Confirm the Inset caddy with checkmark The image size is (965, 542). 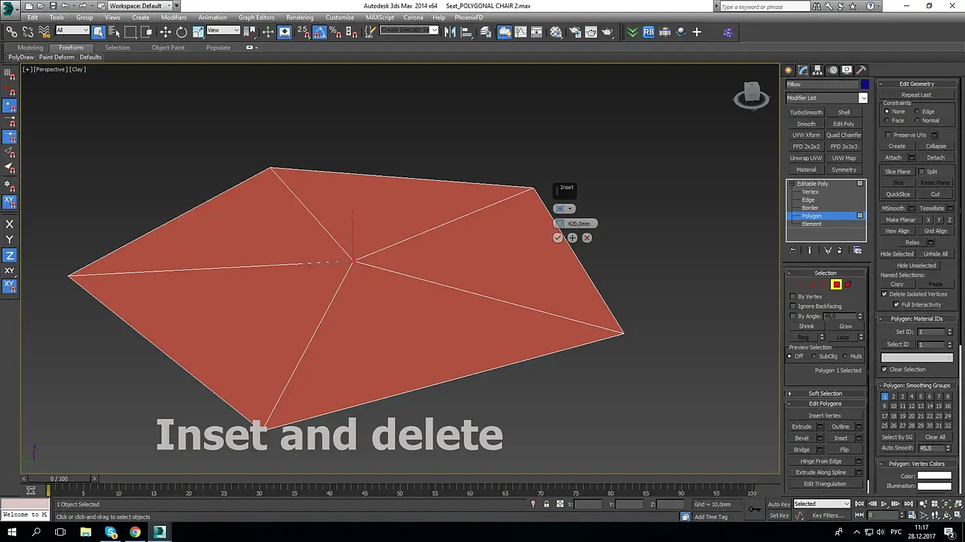(558, 238)
